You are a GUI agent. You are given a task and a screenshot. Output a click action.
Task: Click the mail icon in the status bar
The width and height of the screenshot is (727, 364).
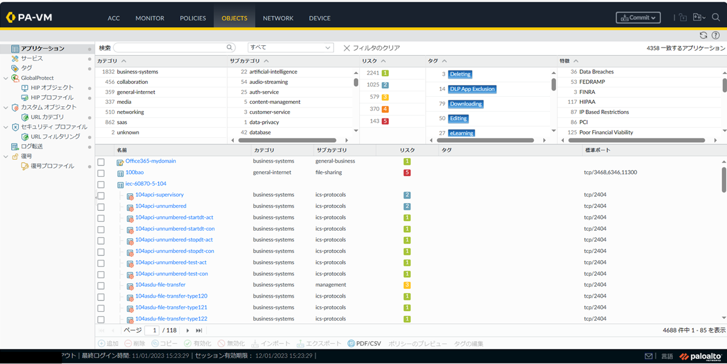coord(649,356)
